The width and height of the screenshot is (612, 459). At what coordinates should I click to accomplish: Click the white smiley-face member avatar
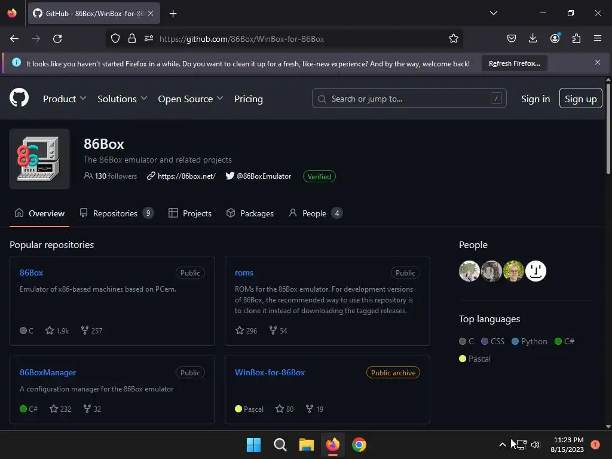tap(535, 271)
